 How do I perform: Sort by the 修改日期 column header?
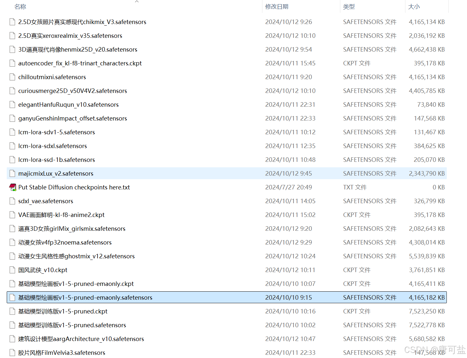(x=277, y=7)
